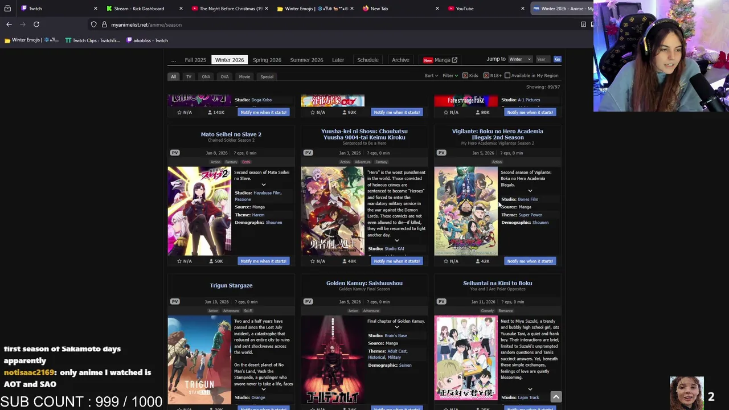Open the Twitch Clips bookmark
The width and height of the screenshot is (729, 410).
point(92,40)
